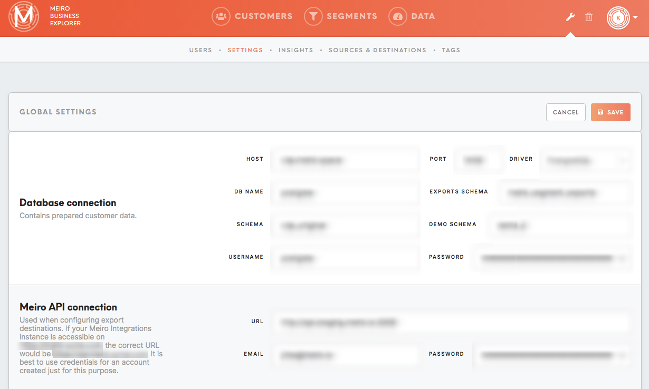Image resolution: width=649 pixels, height=389 pixels.
Task: Click the Cancel button
Action: pos(566,112)
